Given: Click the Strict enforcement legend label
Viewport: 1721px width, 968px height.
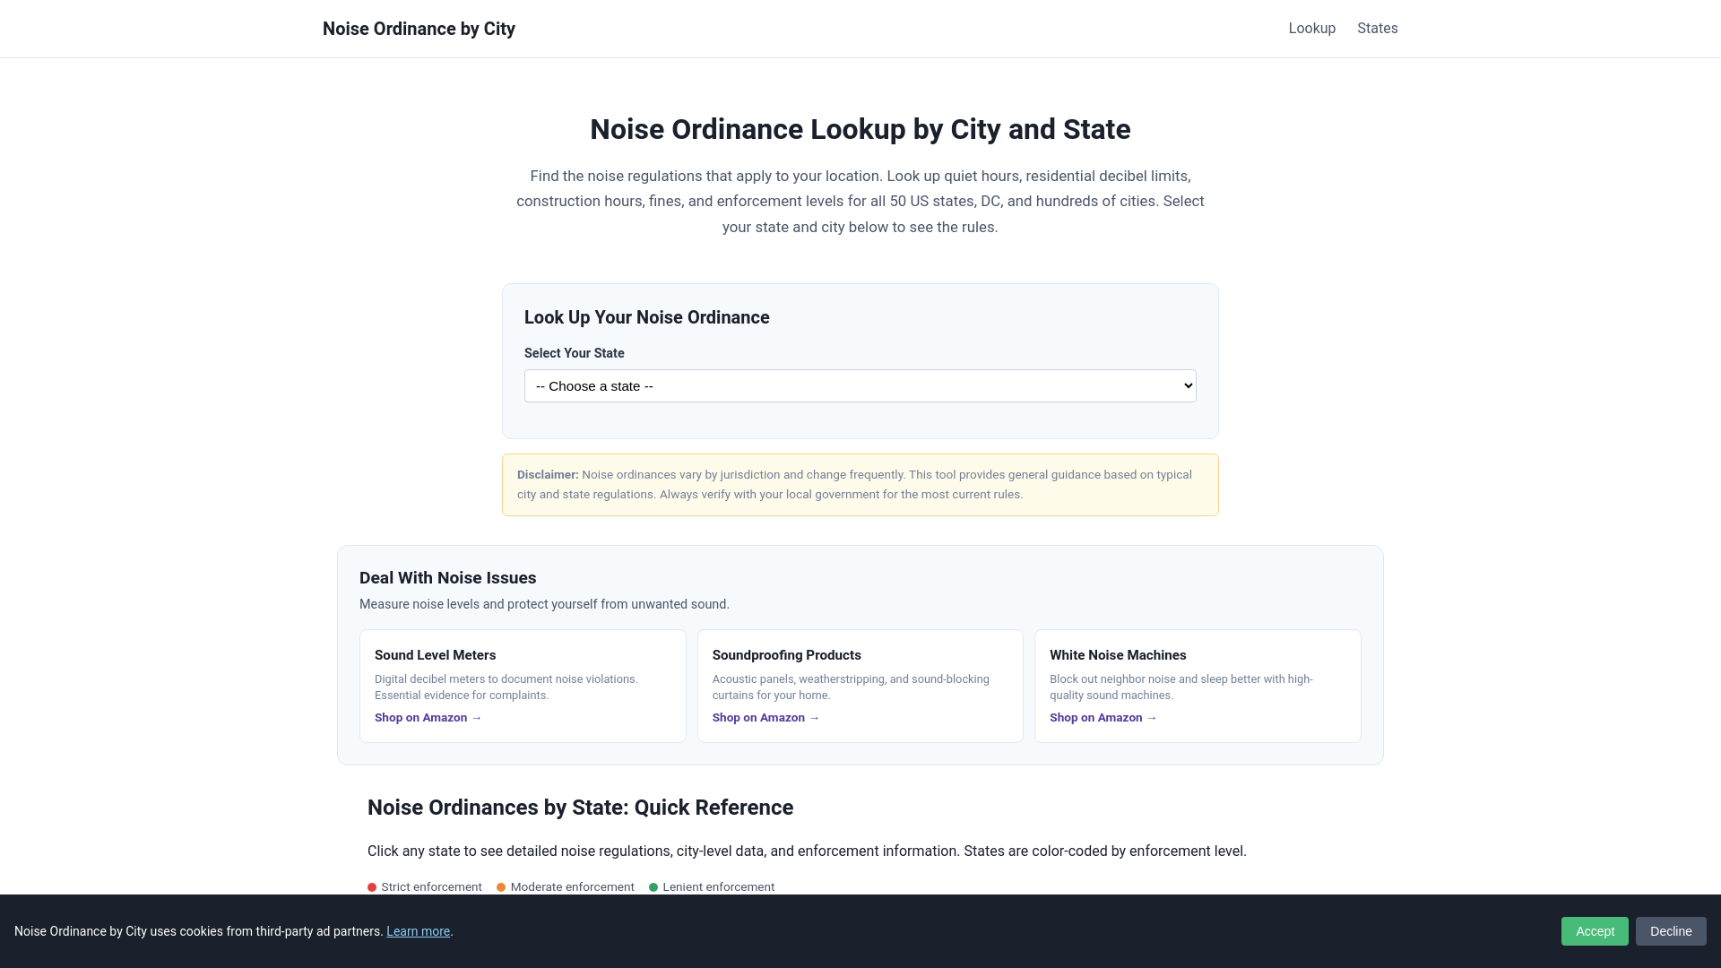Looking at the screenshot, I should (x=431, y=887).
